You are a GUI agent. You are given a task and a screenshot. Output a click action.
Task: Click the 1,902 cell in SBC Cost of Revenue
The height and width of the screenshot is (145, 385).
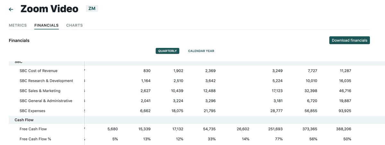[178, 71]
